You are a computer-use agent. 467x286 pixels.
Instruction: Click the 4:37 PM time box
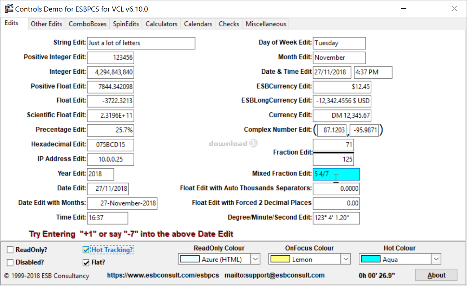(x=373, y=72)
